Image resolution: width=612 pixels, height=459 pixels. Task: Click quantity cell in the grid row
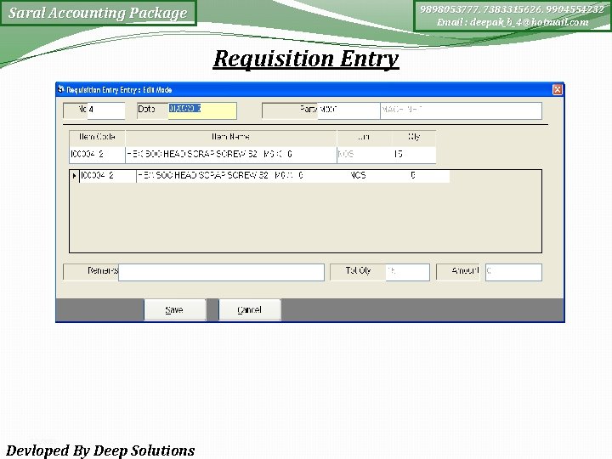[x=426, y=176]
